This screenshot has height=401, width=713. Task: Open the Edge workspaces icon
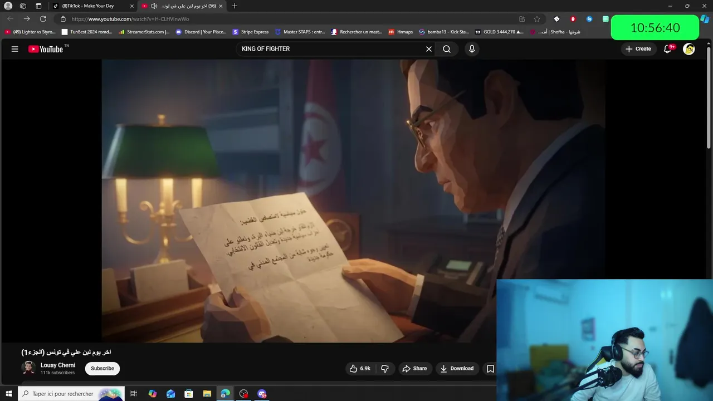click(x=23, y=6)
